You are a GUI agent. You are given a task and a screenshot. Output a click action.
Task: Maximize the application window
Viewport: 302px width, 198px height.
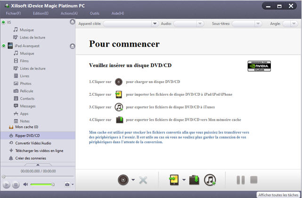[279, 6]
